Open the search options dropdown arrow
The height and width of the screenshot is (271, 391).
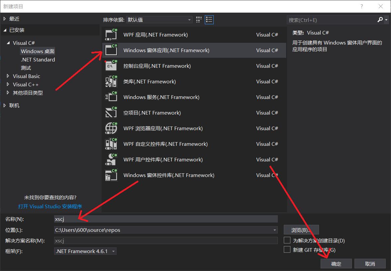[386, 20]
